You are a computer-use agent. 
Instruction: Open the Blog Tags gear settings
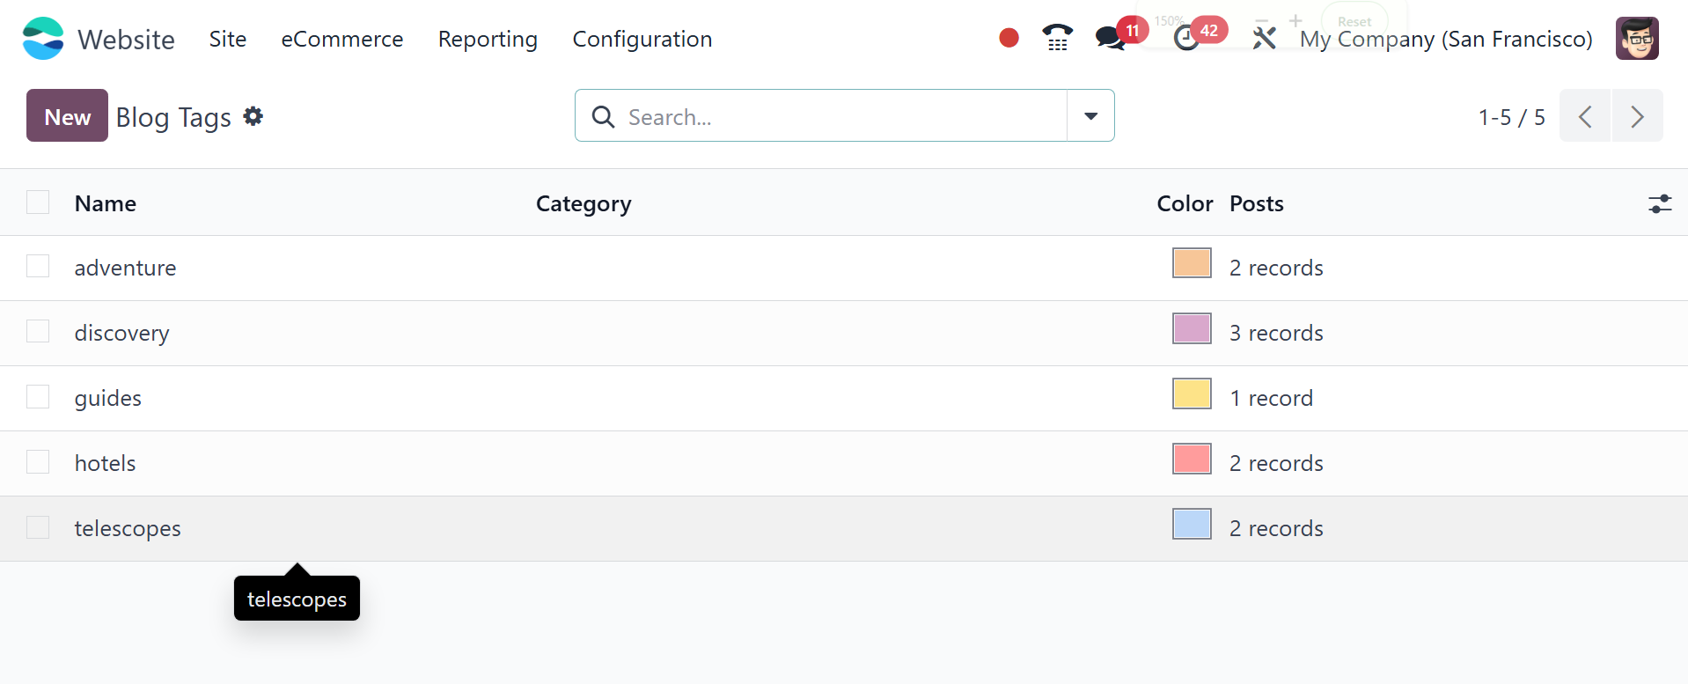coord(253,116)
